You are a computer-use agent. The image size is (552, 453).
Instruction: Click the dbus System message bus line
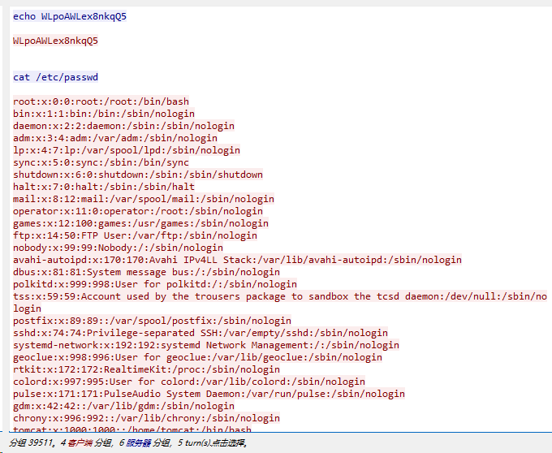[146, 272]
